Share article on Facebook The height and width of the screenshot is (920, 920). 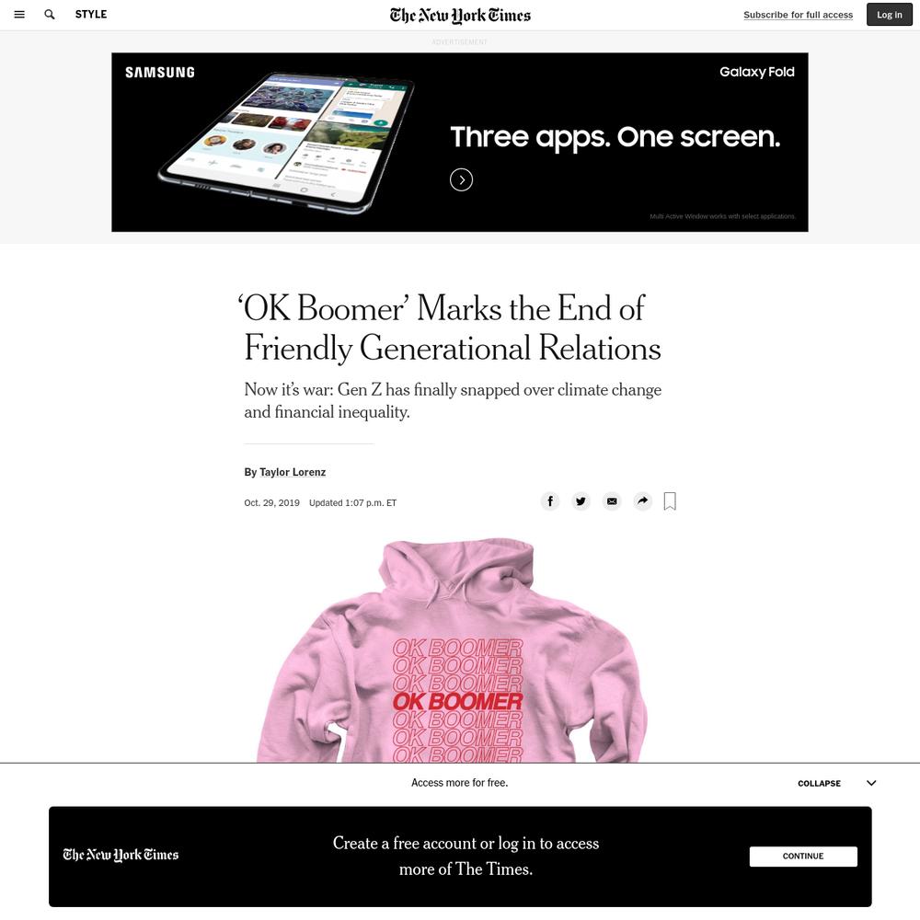point(550,501)
